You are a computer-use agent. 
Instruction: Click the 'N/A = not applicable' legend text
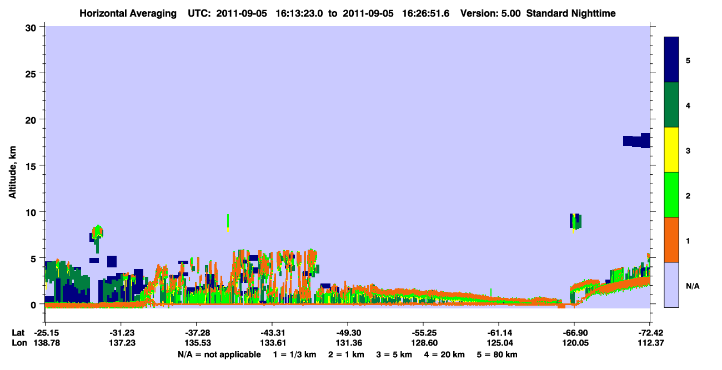coord(219,354)
